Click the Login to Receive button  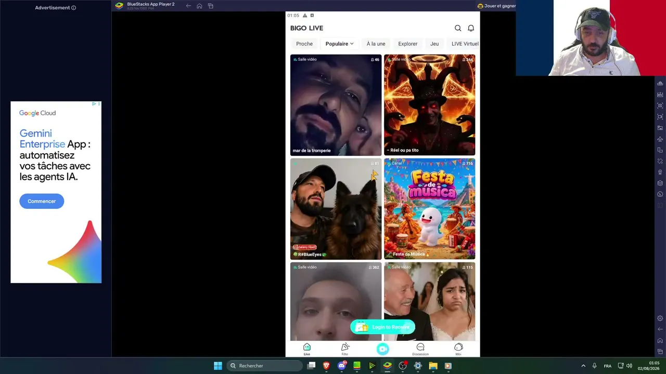[x=383, y=327]
